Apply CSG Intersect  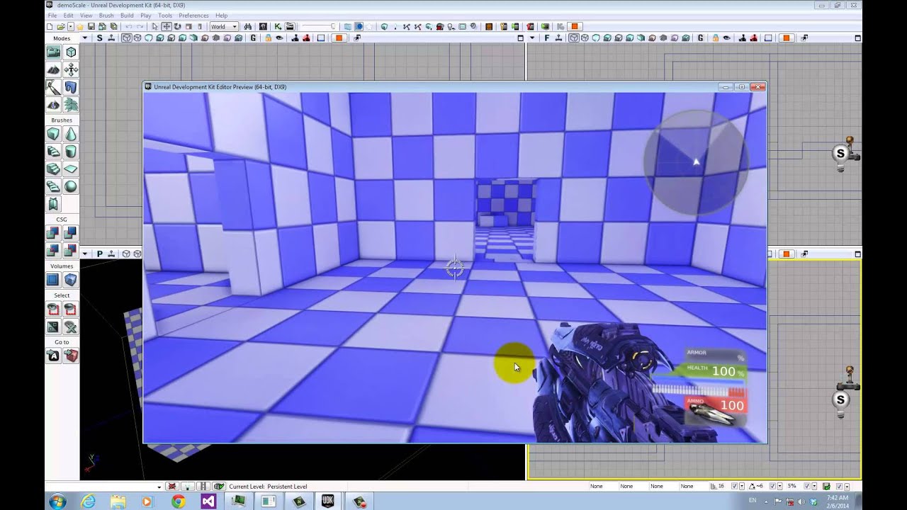point(53,251)
